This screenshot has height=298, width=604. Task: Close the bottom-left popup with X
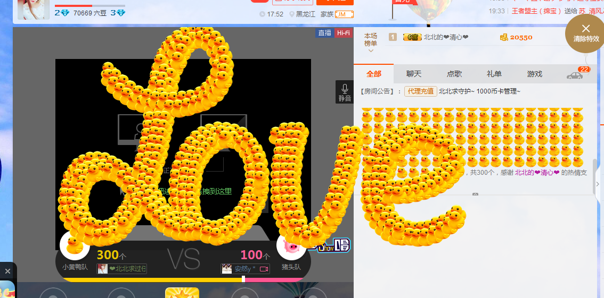tap(7, 271)
